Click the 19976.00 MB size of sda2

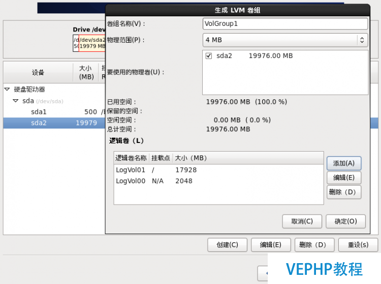271,56
